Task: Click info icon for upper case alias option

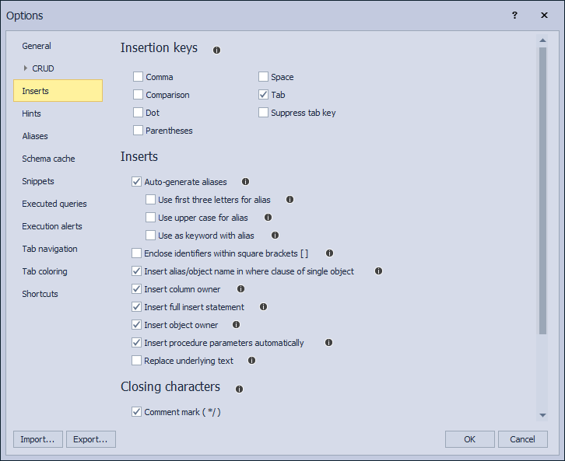Action: tap(268, 218)
